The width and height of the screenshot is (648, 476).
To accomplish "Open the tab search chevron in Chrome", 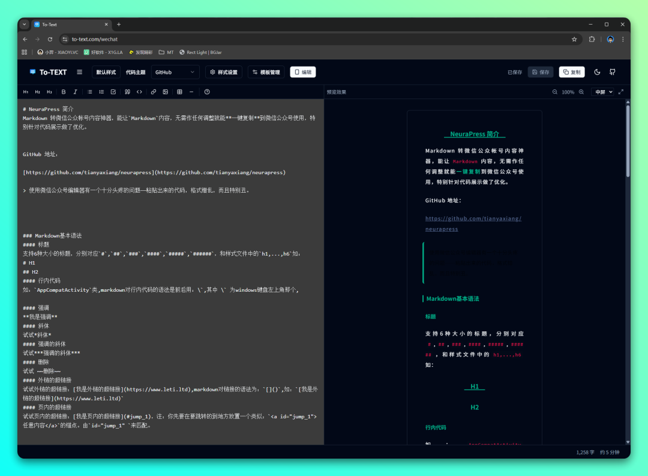I will pos(25,25).
